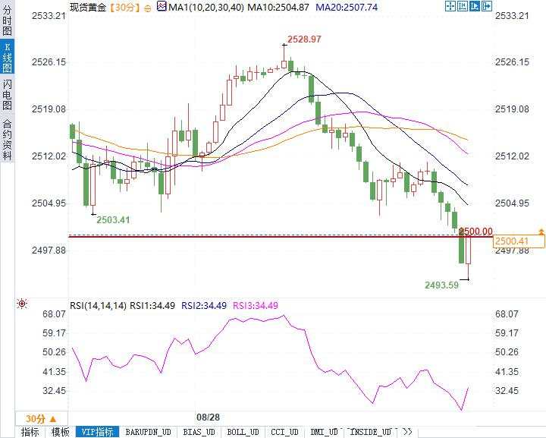This screenshot has height=438, width=546.
Task: Click the right axis 2519.08 label
Action: tap(512, 109)
